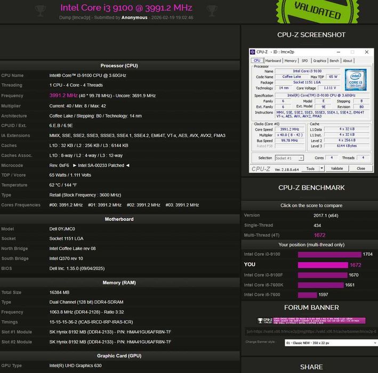Click the Intel Core i3 logo in CPU-Z screenshot
378x373 pixels.
(x=356, y=79)
